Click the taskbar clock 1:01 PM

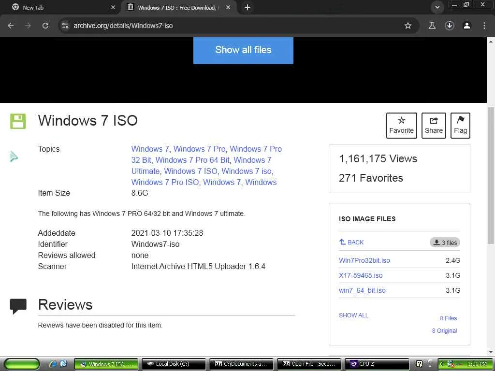click(477, 364)
